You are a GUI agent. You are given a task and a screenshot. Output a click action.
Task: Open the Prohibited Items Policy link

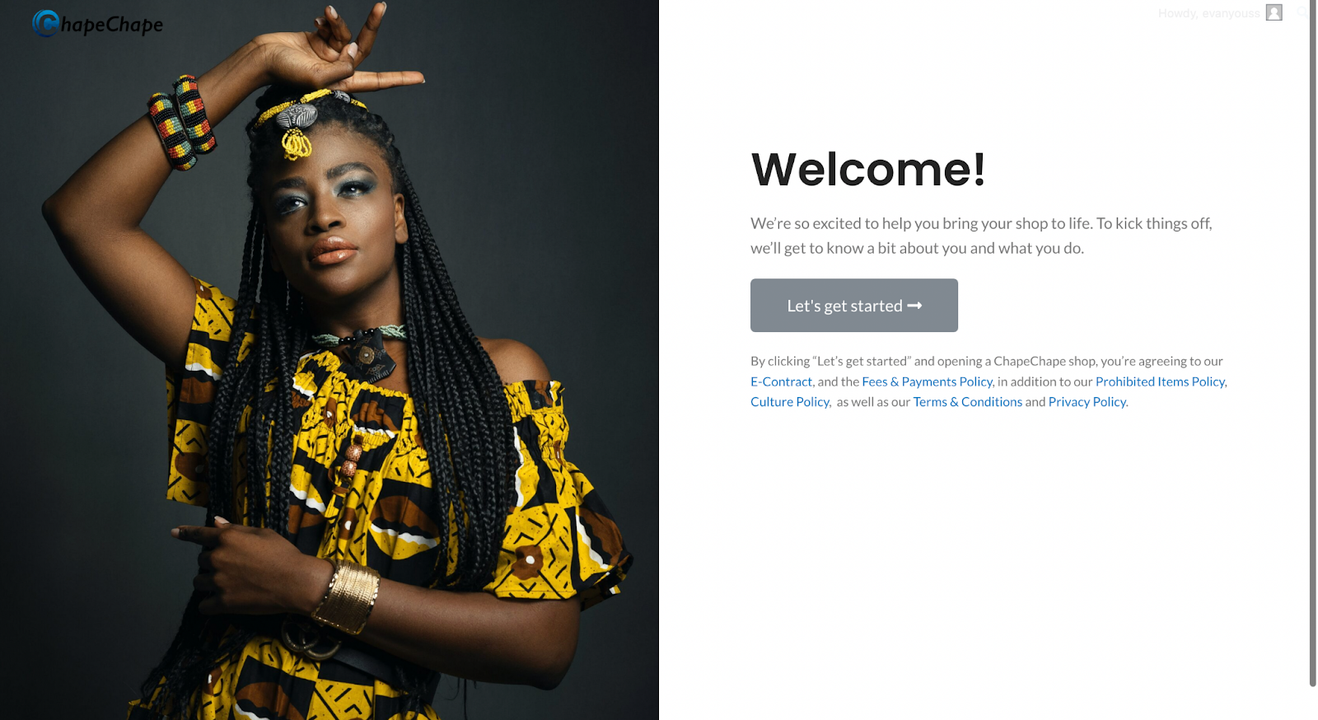tap(1160, 381)
